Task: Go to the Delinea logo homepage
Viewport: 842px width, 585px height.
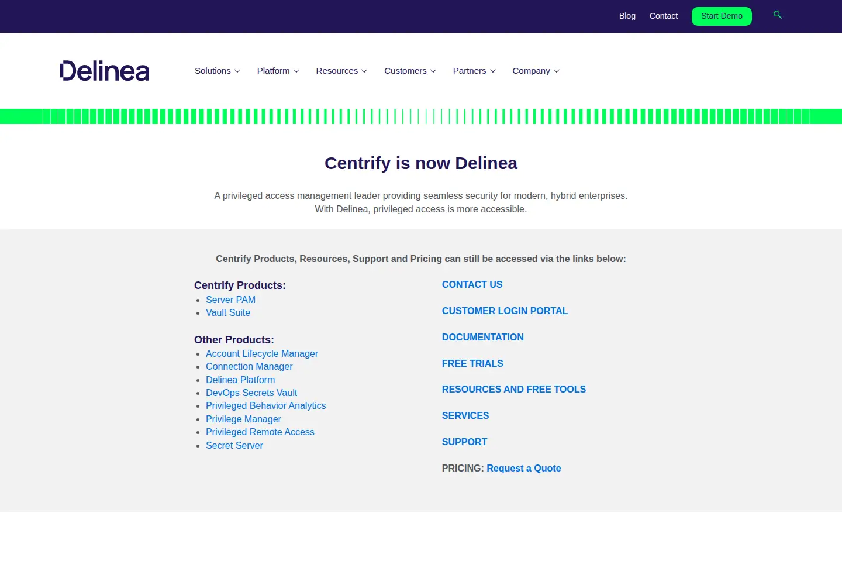Action: click(x=105, y=71)
